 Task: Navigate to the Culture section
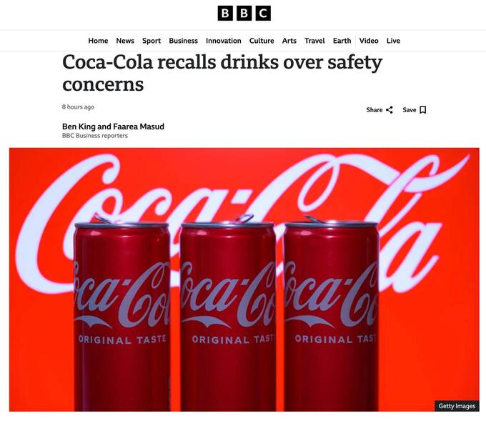[262, 41]
